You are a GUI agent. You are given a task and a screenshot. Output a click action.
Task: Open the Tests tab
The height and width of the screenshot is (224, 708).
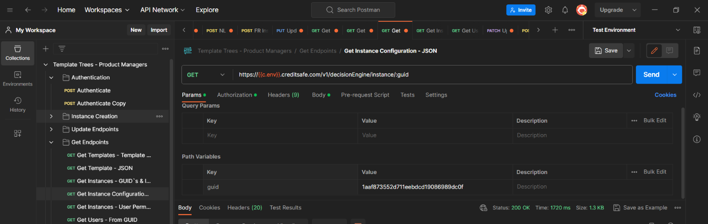click(x=408, y=95)
